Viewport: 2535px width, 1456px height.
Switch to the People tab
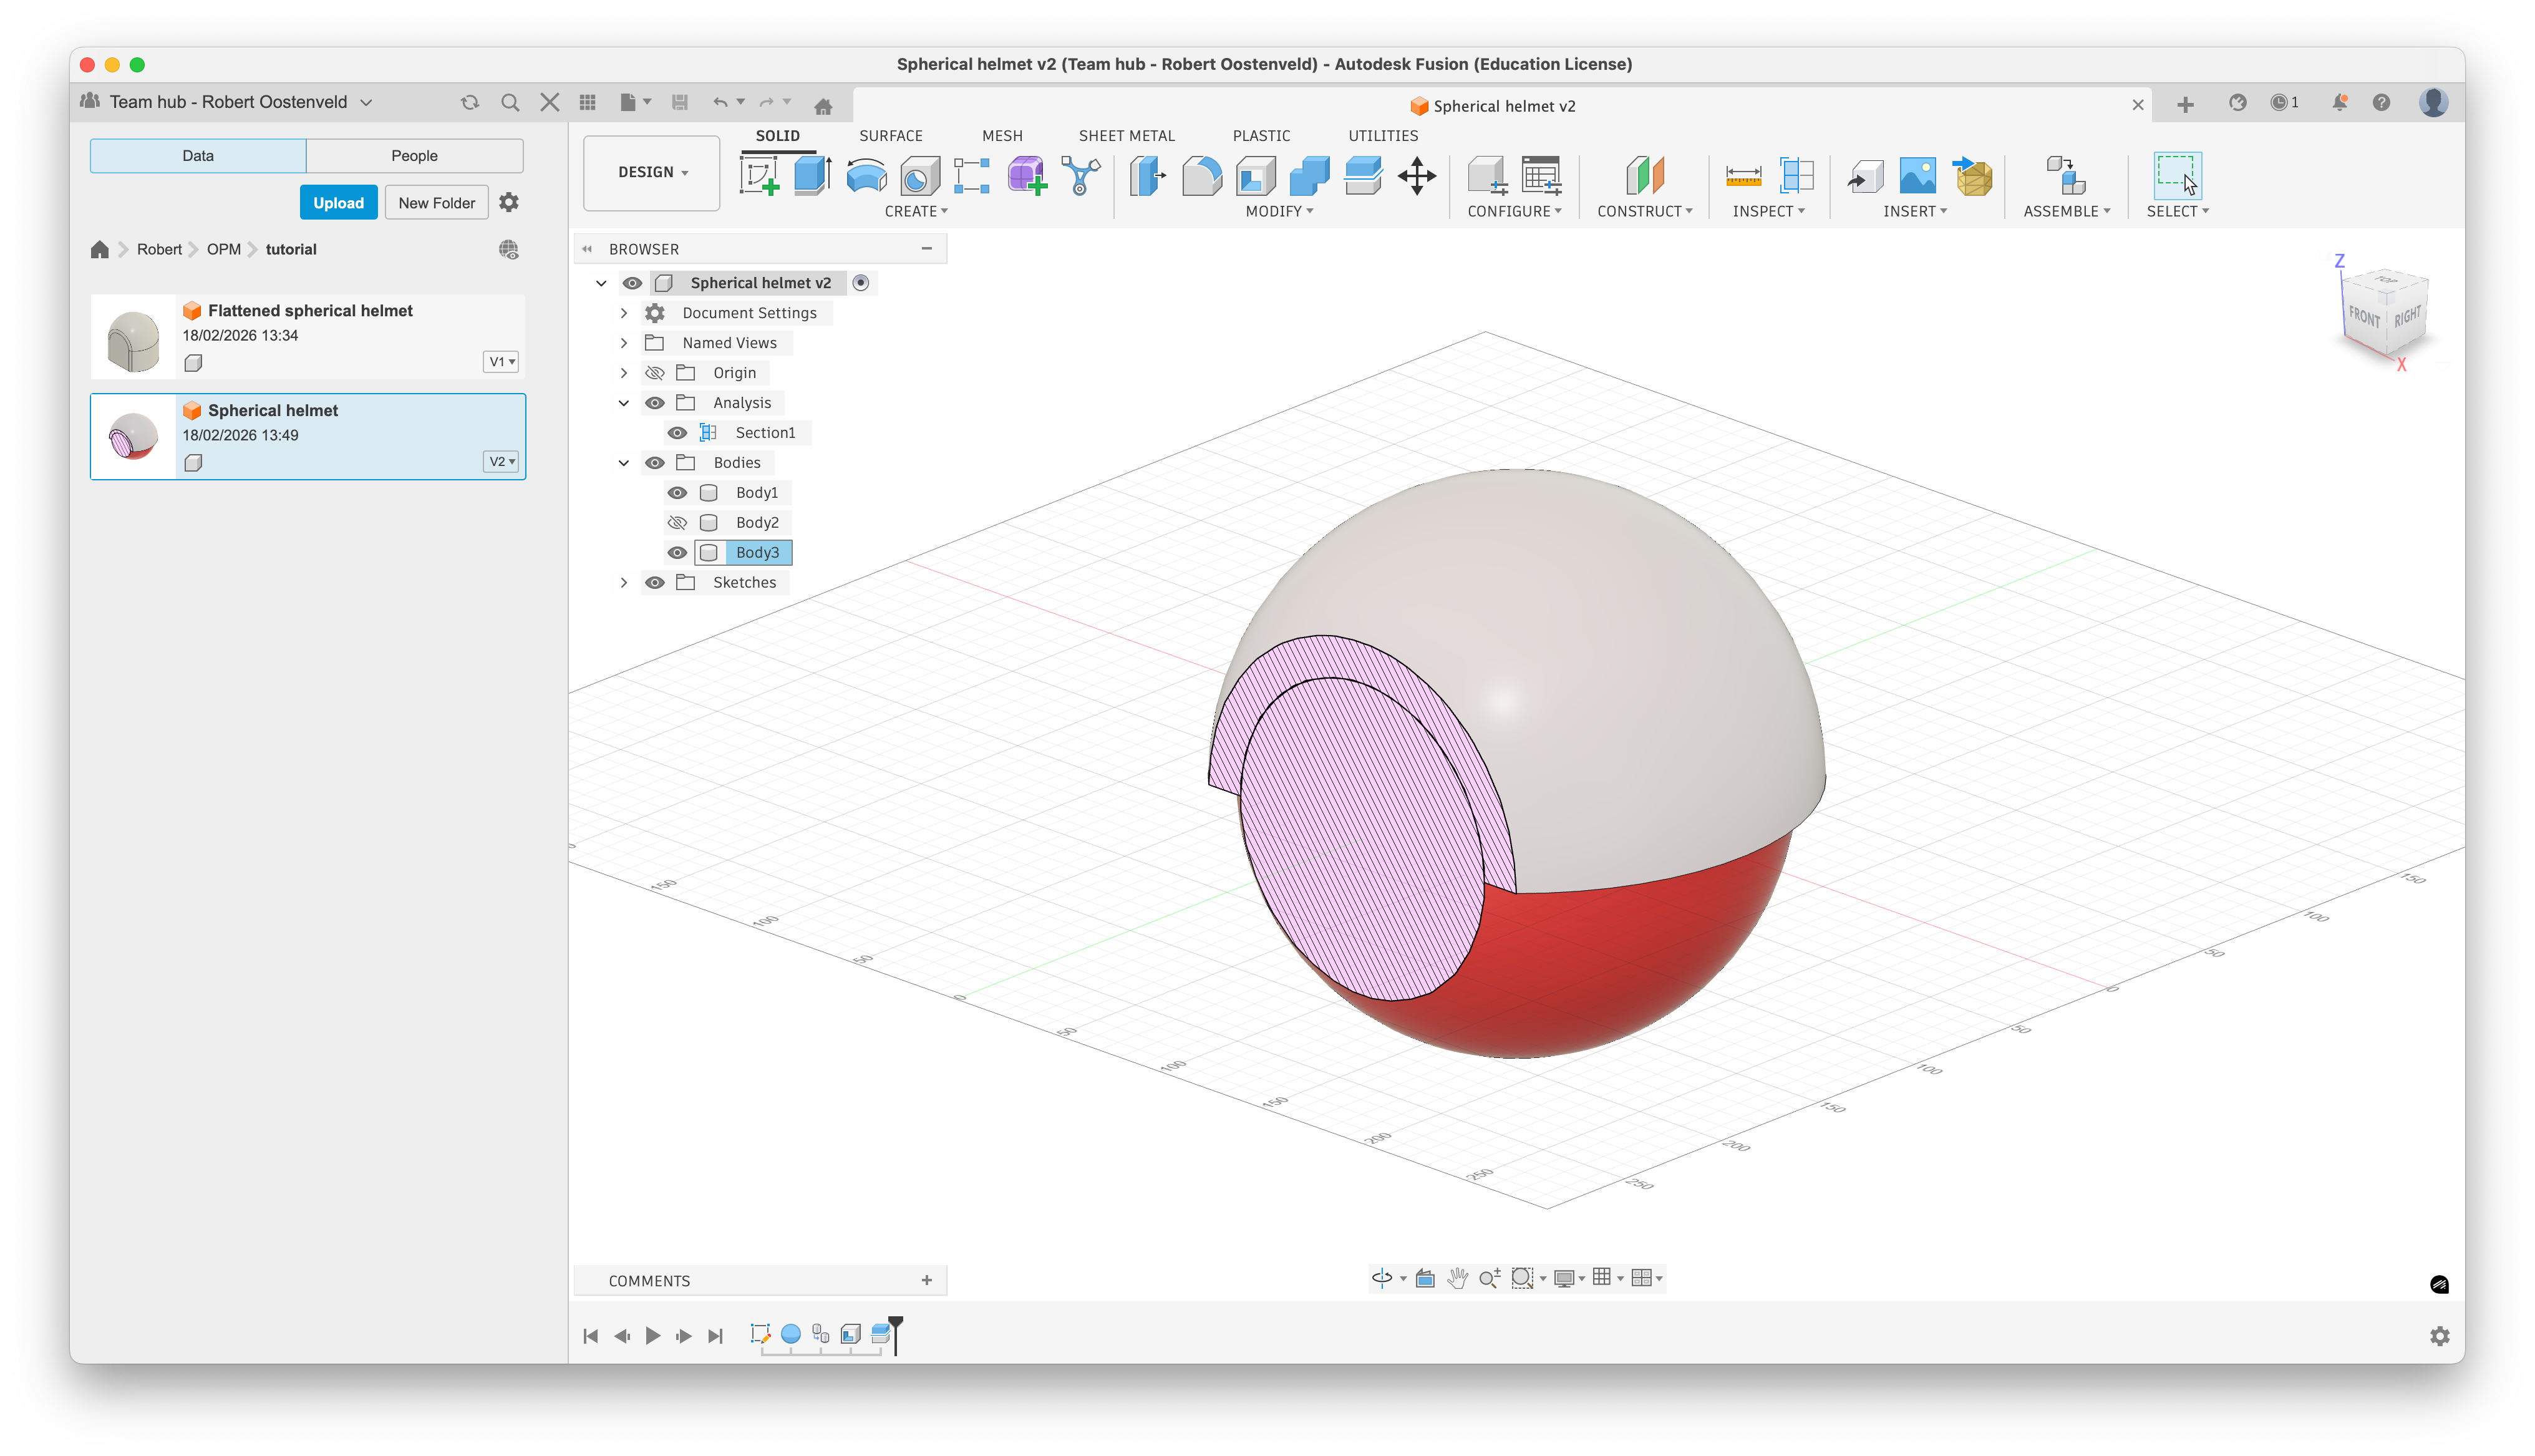[x=414, y=156]
